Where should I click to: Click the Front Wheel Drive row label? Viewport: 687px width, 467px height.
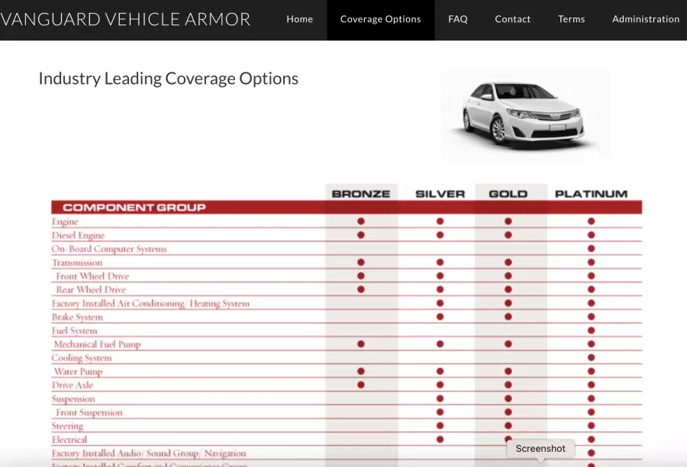[x=92, y=276]
